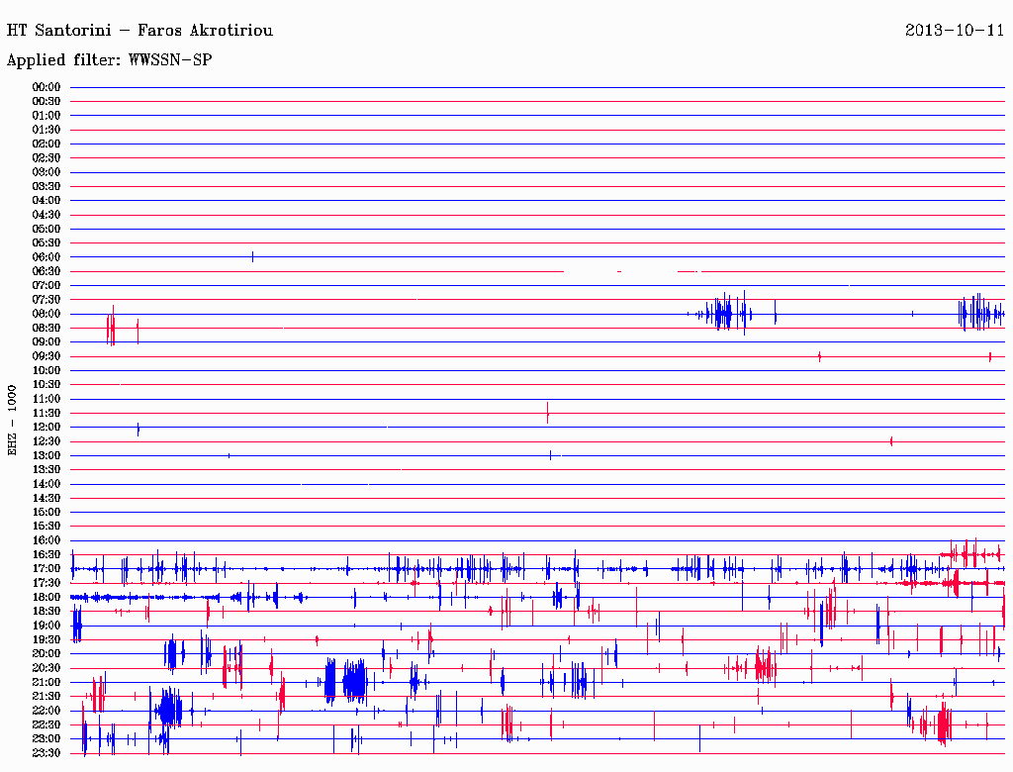Click the 23:30 time label
The width and height of the screenshot is (1013, 772).
46,753
